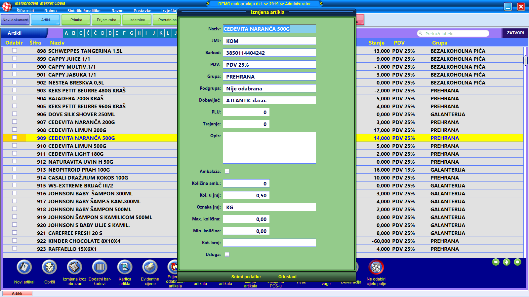Toggle the Ambalaža checkbox
Viewport: 529px width, 297px height.
click(227, 171)
